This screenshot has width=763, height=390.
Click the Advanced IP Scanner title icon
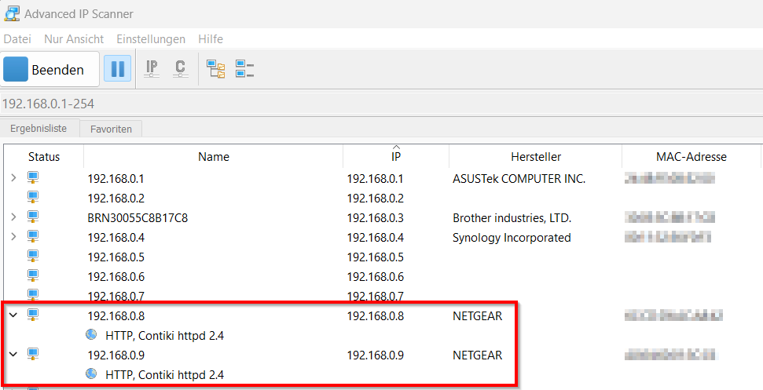12,13
